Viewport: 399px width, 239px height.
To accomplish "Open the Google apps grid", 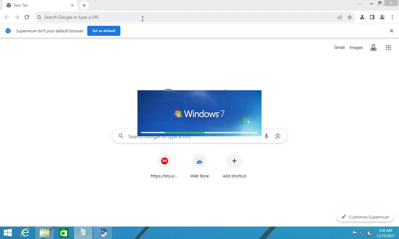I will [388, 48].
